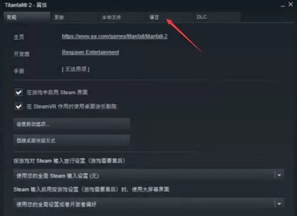Viewport: 297px width, 216px height.
Task: Toggle the in-game Steam overlay checkbox
Action: tap(19, 92)
